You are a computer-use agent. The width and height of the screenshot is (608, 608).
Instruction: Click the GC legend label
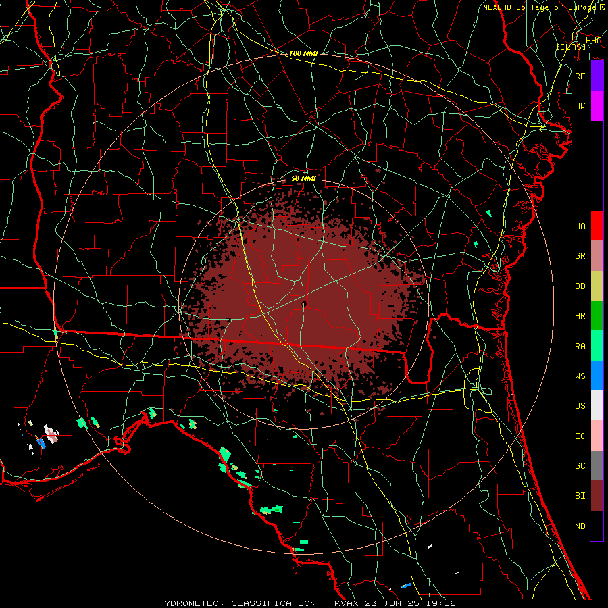pyautogui.click(x=580, y=465)
